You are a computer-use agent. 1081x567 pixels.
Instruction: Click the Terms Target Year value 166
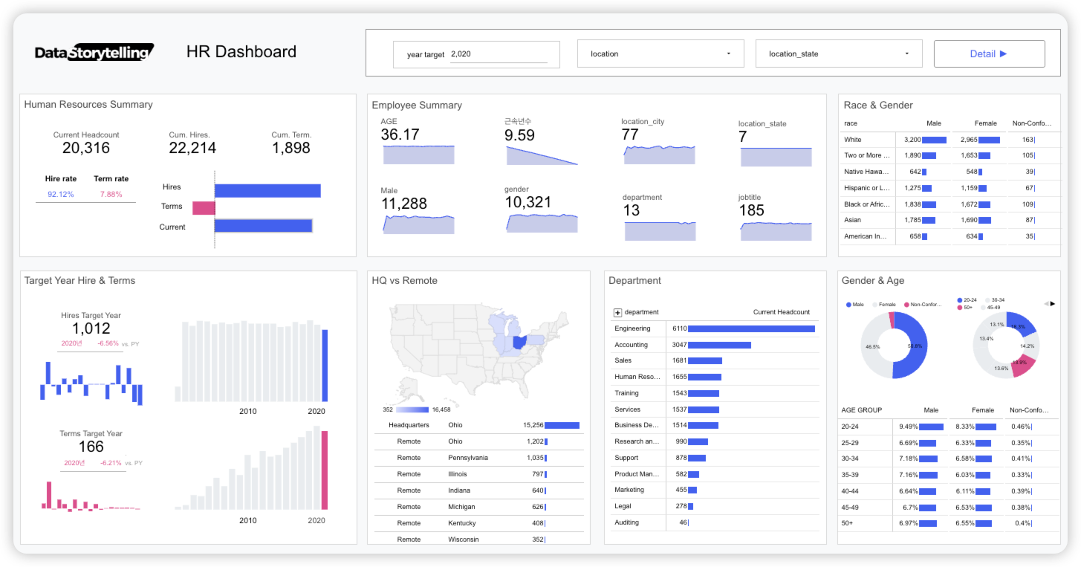(91, 447)
